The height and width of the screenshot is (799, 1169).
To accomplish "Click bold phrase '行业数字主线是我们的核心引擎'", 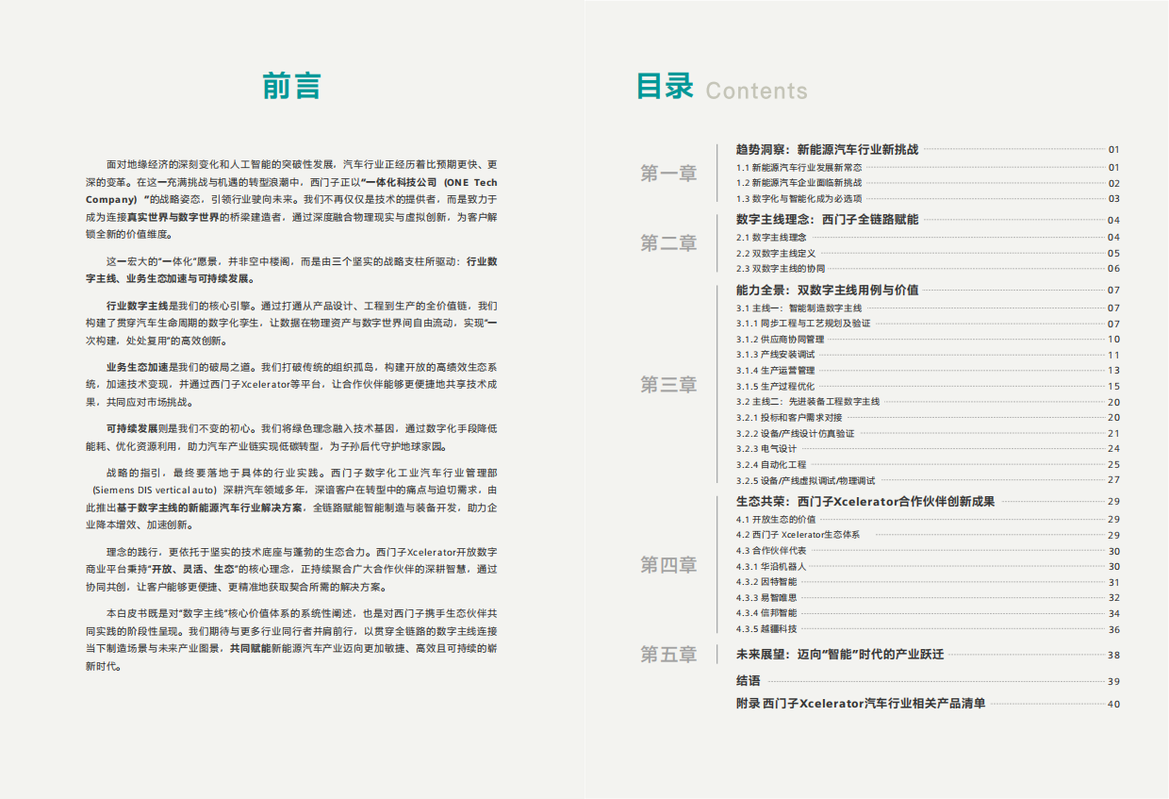I will (x=180, y=307).
